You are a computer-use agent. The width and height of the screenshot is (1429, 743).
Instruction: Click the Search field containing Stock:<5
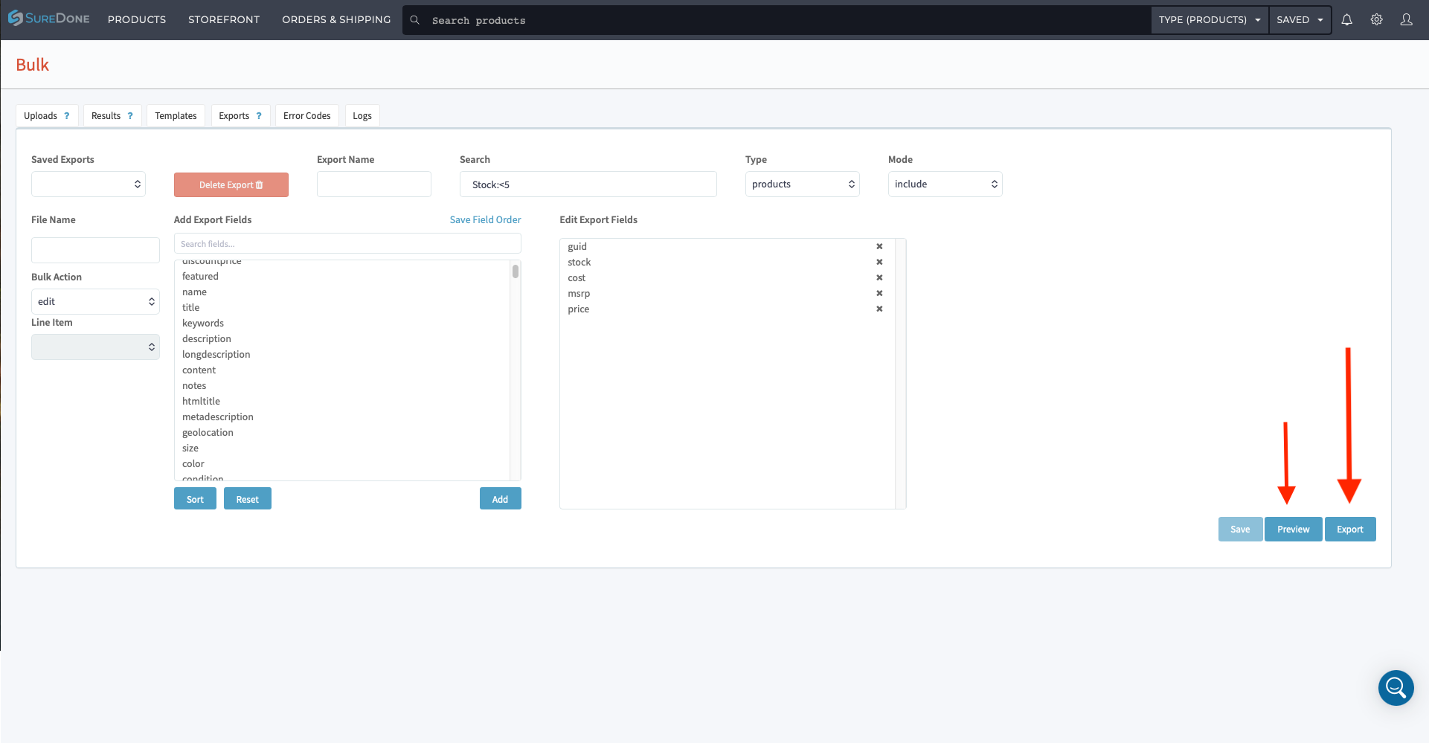tap(588, 184)
